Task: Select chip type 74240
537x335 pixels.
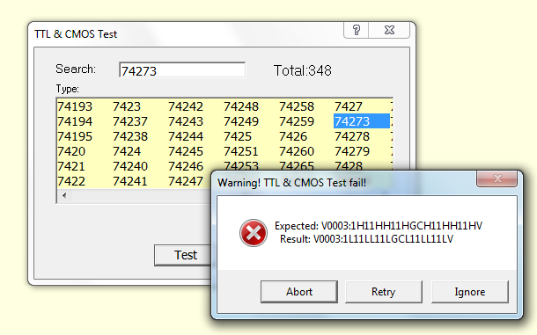Action: click(130, 166)
